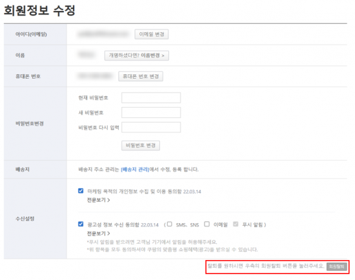Open the 배송지 관리 link
Viewport: 355px width, 280px height.
(x=135, y=170)
